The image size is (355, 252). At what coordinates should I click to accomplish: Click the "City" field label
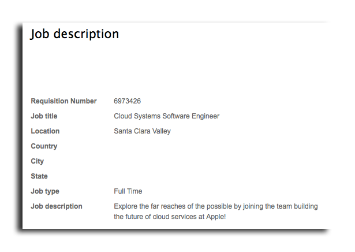click(37, 161)
